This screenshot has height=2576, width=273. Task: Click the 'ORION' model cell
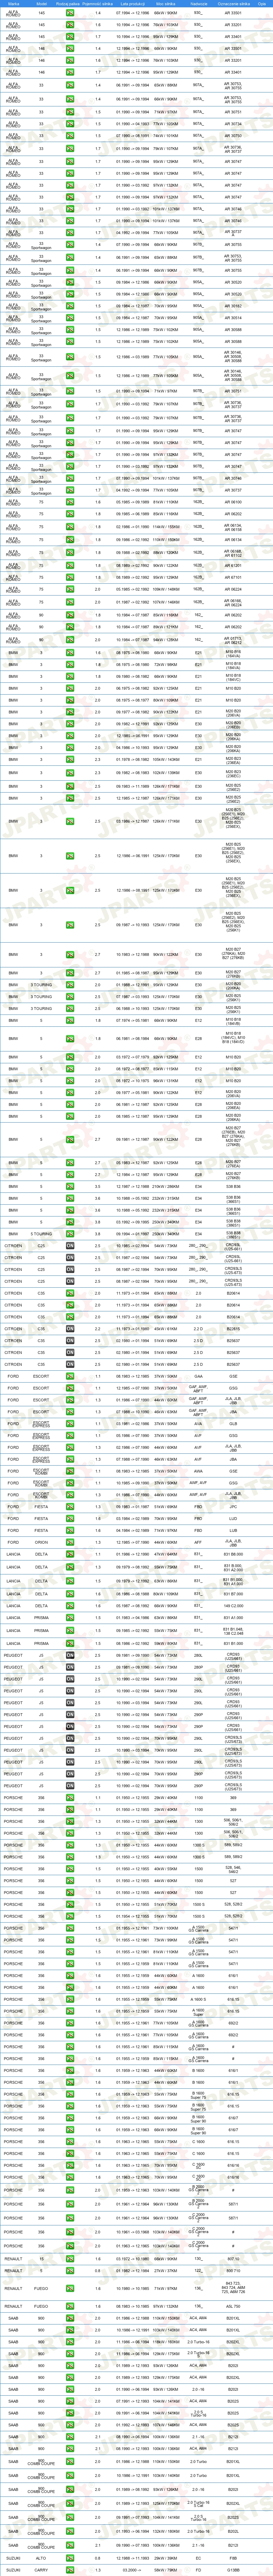pos(41,1542)
